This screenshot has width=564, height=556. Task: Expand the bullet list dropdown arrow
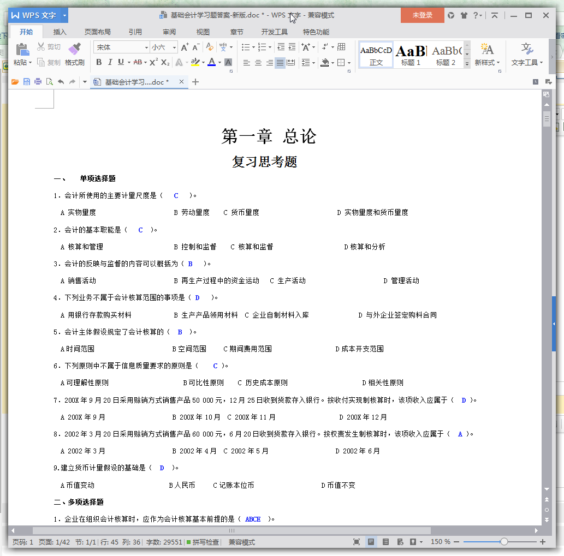click(x=253, y=47)
